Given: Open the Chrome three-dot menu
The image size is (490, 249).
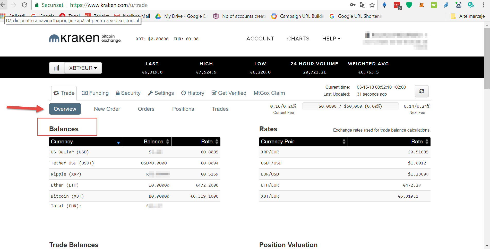Looking at the screenshot, I should [x=483, y=5].
